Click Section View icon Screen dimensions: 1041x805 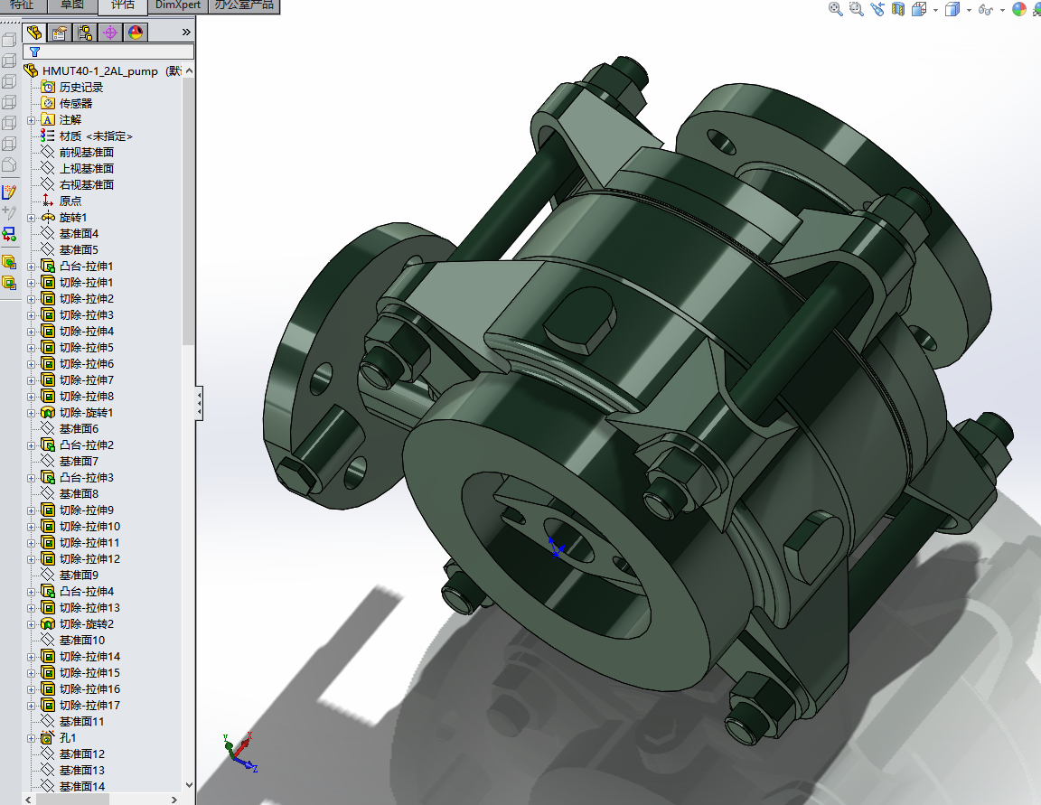point(898,9)
